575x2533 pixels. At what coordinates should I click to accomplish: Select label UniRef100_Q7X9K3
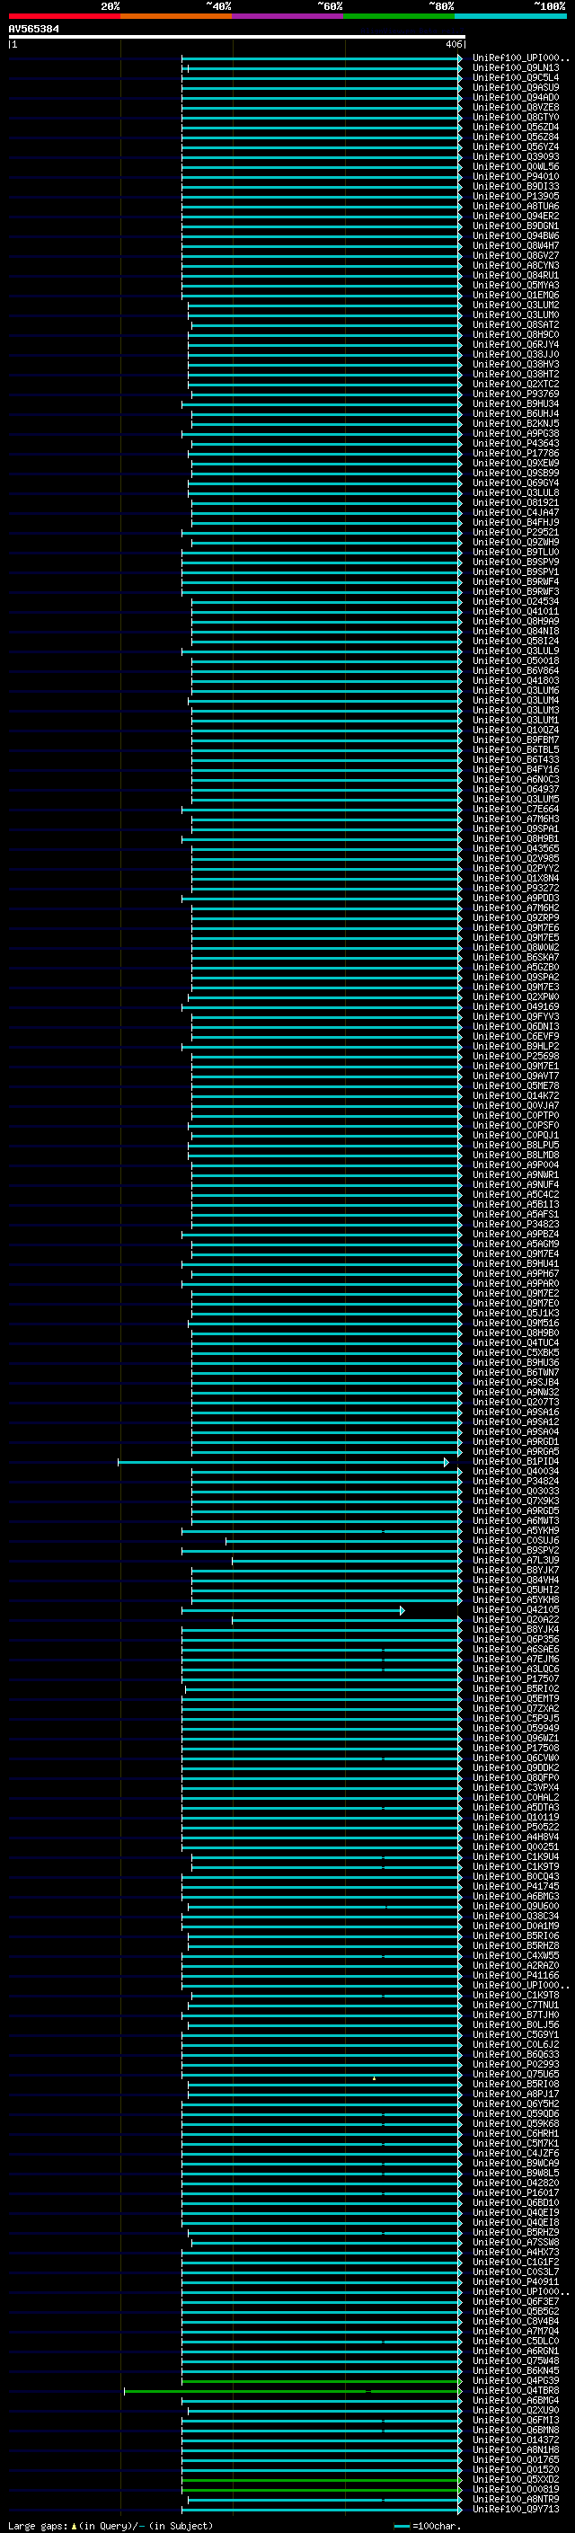click(515, 1501)
